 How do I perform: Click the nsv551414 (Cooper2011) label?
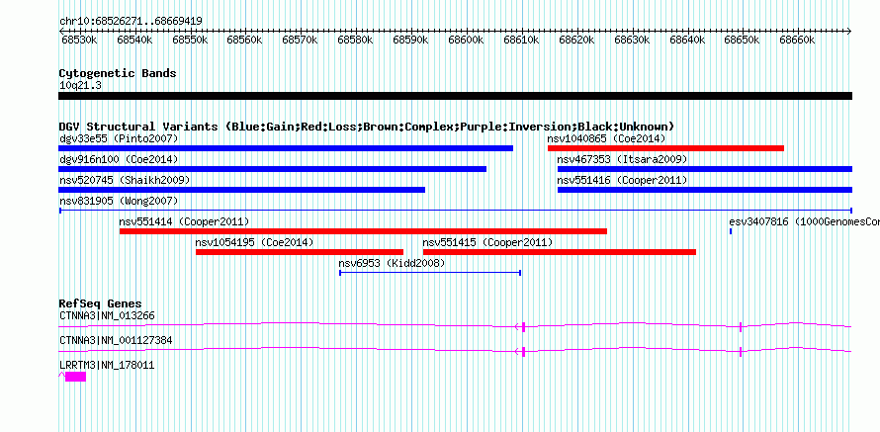tap(184, 221)
